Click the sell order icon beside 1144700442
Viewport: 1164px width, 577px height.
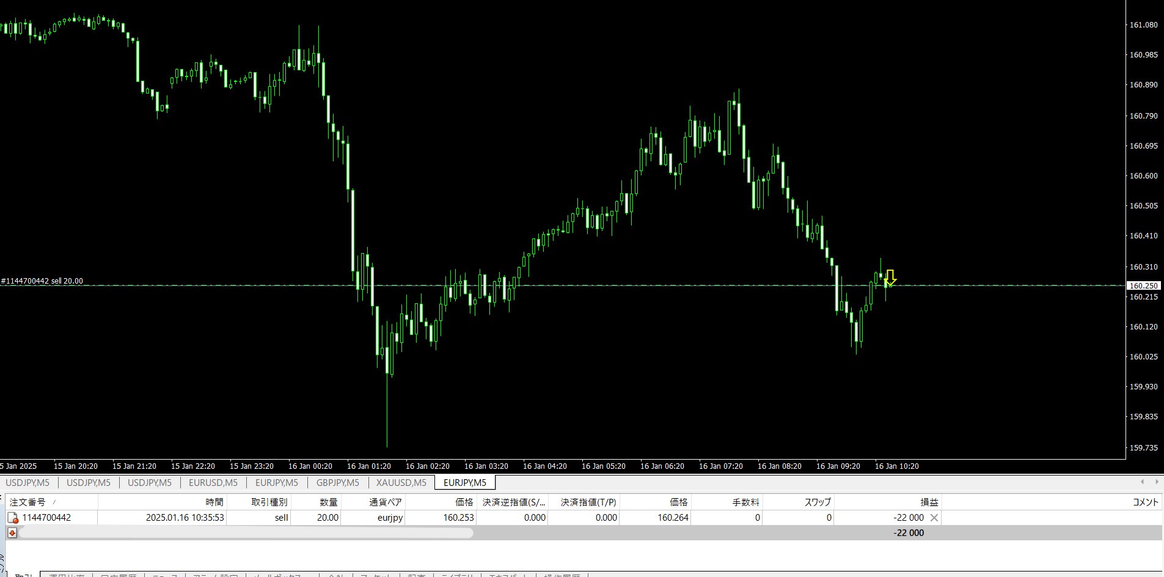[x=13, y=518]
